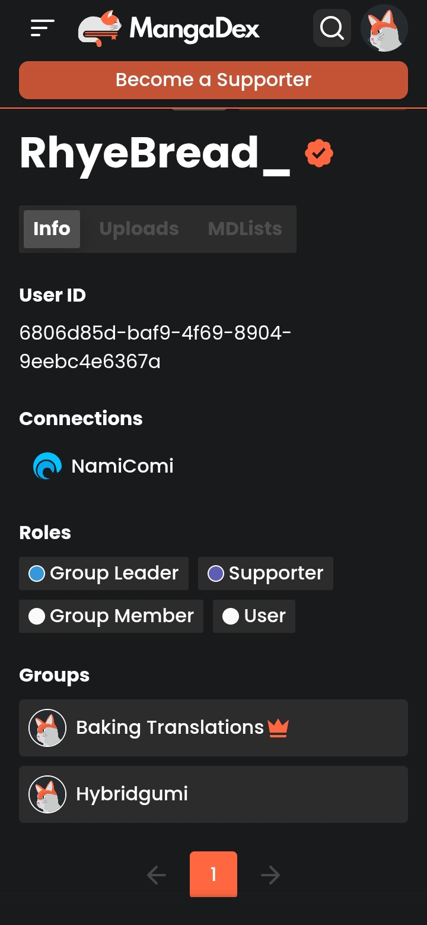
Task: Click the Supporter role badge
Action: [x=266, y=574]
